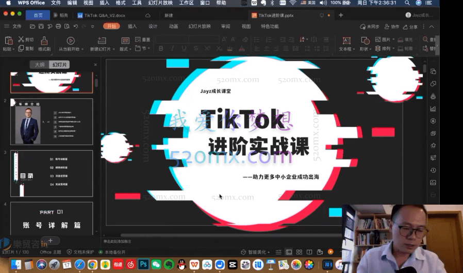Add a slide with the panel plus button
The width and height of the screenshot is (463, 273).
pos(51,241)
